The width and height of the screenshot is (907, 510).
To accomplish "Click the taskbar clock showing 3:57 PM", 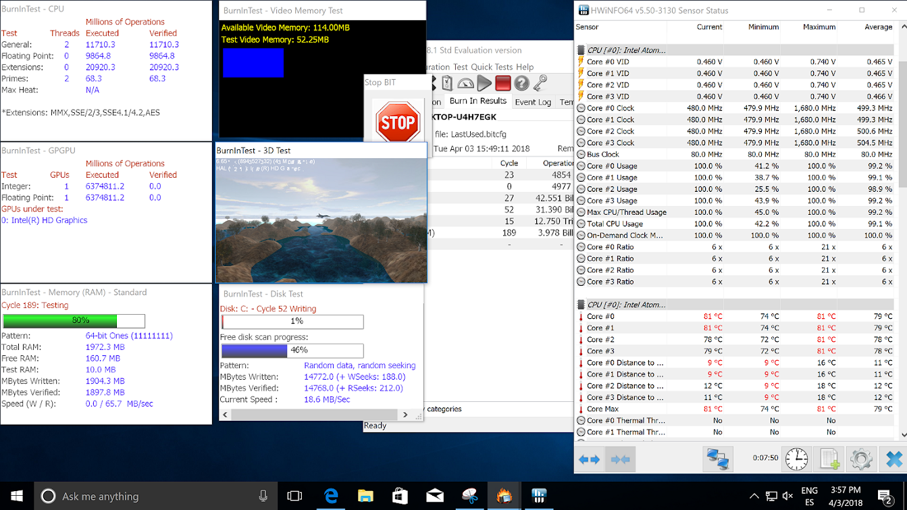I will pyautogui.click(x=846, y=496).
